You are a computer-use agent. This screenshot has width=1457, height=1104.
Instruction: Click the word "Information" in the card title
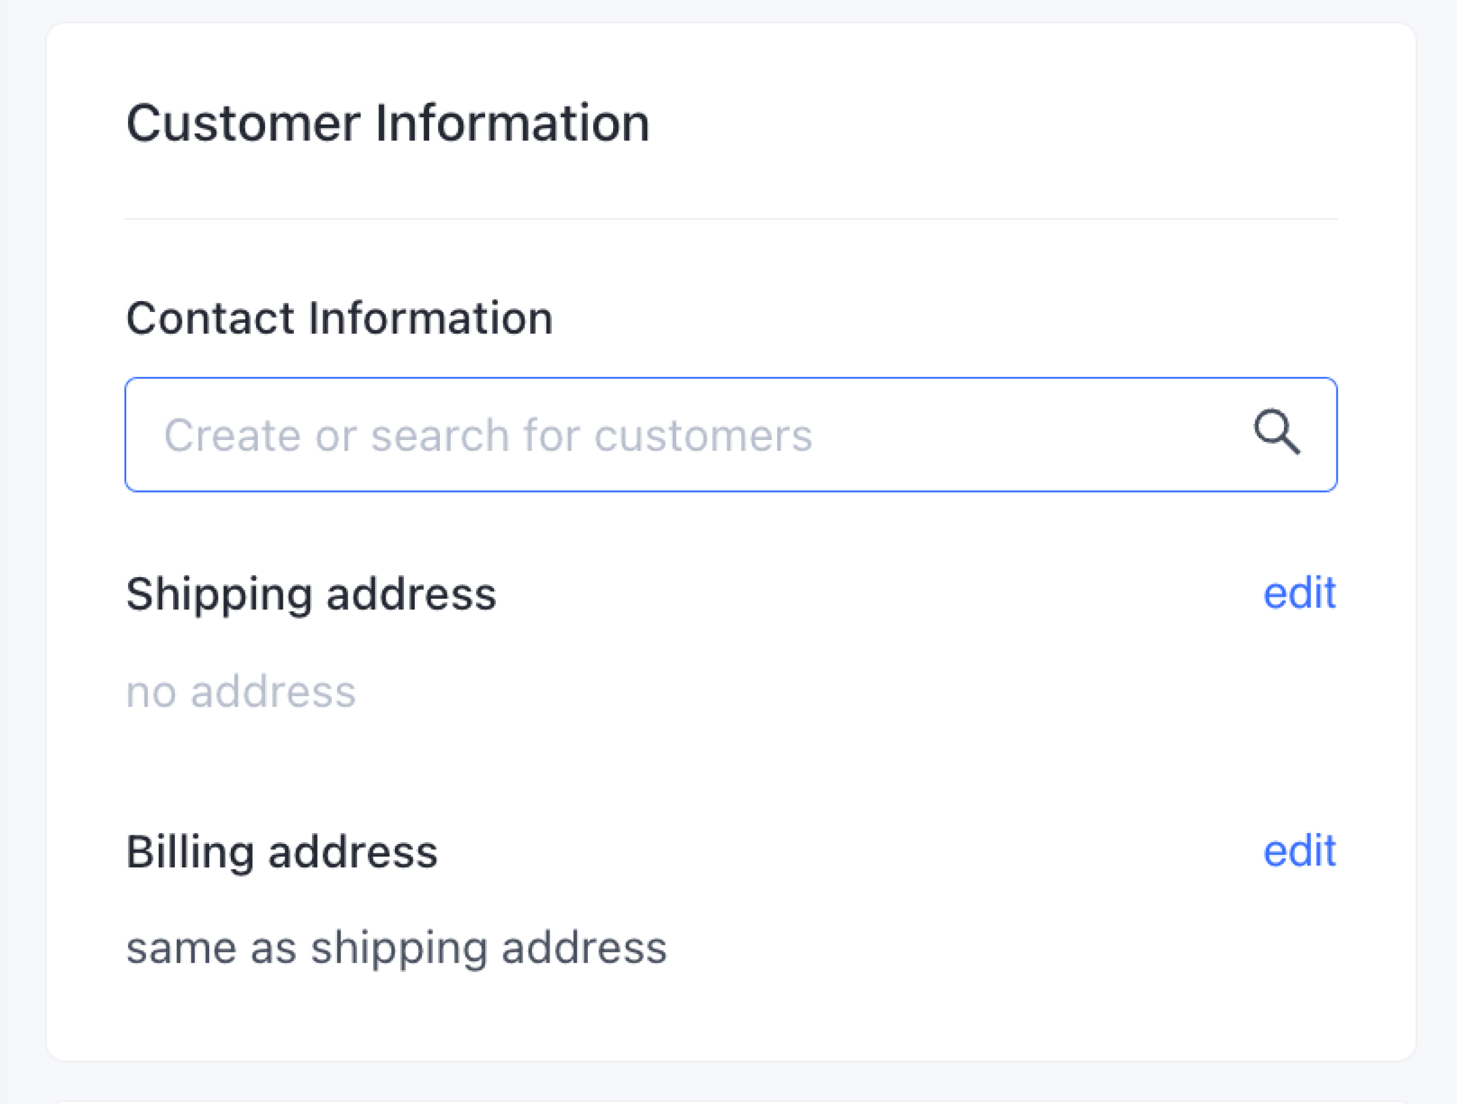513,123
